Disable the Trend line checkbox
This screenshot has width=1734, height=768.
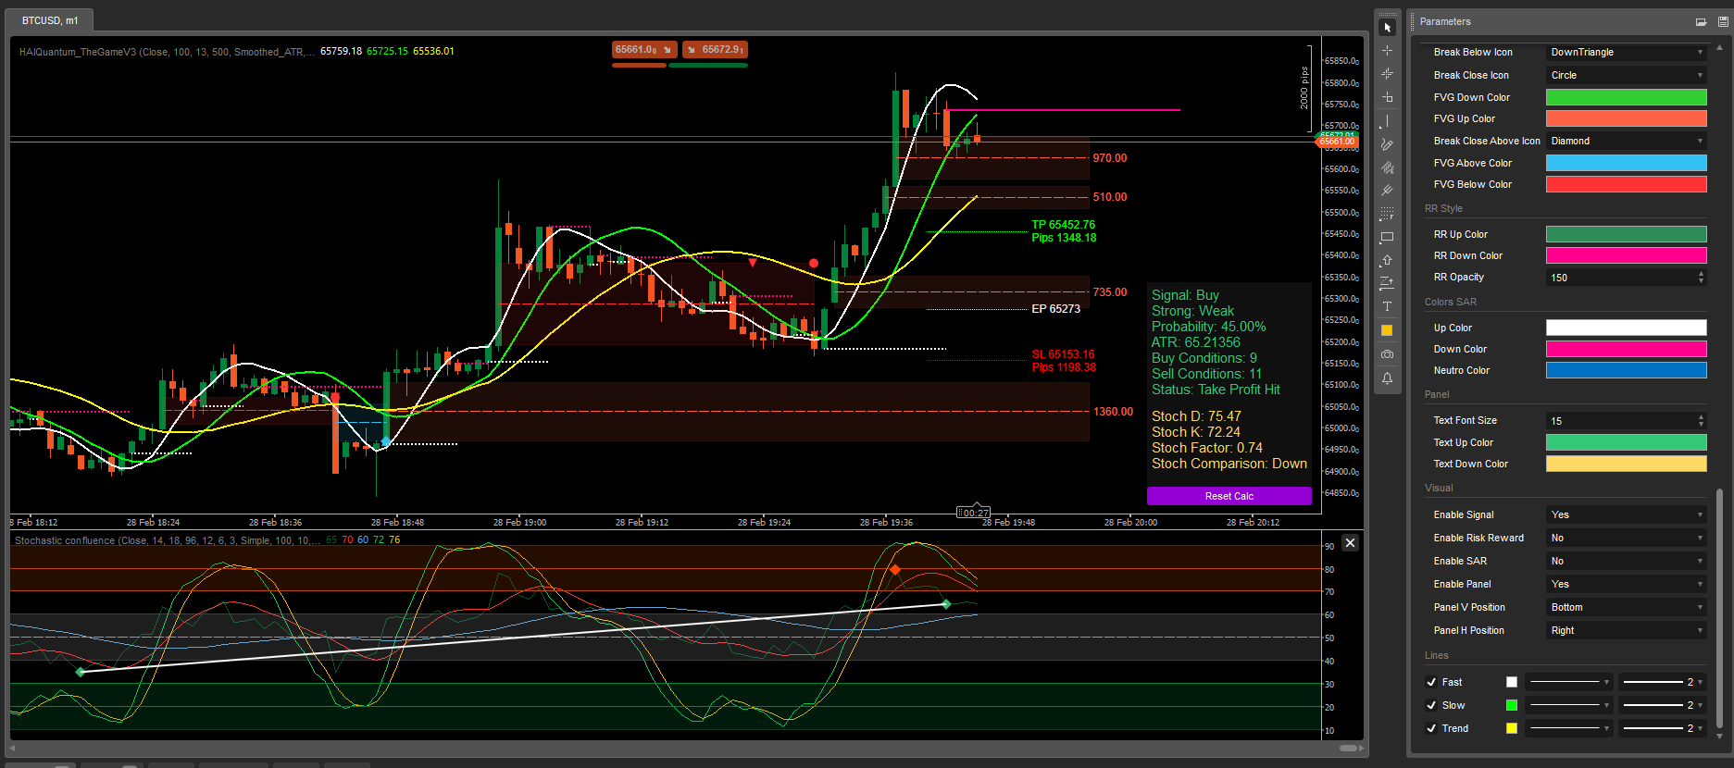click(1432, 728)
